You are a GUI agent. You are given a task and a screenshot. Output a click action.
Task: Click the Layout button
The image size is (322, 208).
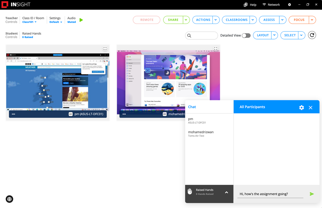(x=262, y=35)
